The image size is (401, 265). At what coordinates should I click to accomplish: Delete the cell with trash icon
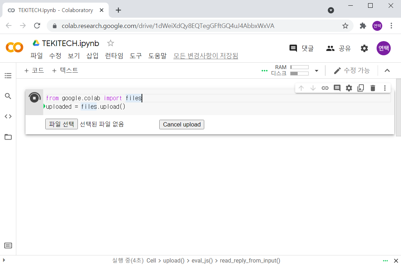pyautogui.click(x=373, y=88)
